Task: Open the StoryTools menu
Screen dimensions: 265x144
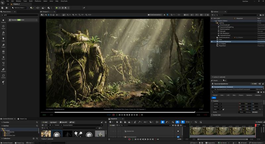Action: [64, 1]
